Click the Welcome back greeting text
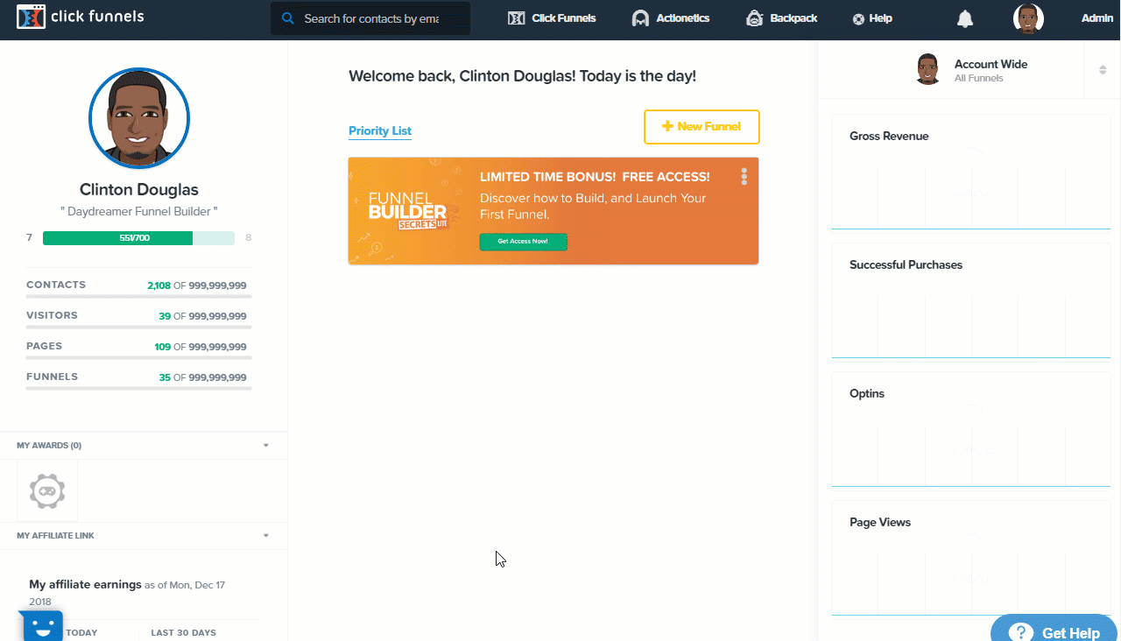The width and height of the screenshot is (1121, 641). [x=522, y=76]
